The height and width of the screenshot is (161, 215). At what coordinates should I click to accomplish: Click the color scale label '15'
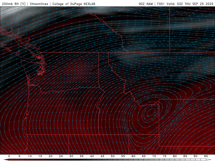40,156
